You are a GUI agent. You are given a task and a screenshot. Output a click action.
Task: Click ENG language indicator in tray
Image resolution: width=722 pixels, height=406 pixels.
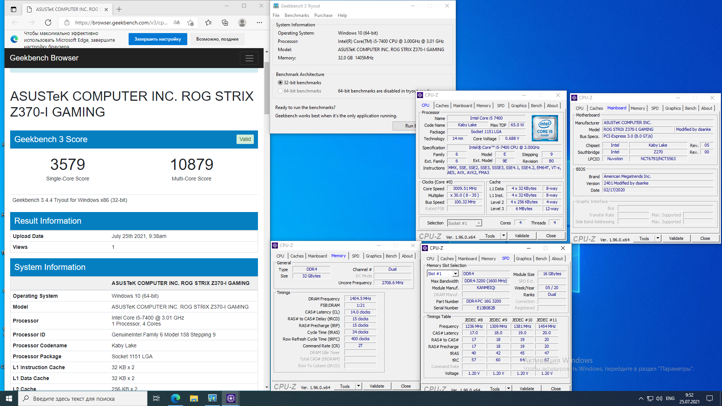(x=670, y=398)
